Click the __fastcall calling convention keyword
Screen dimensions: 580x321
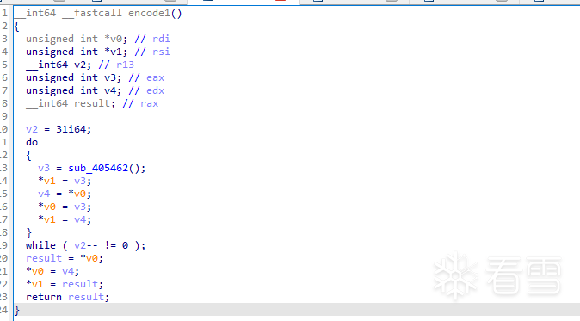92,13
